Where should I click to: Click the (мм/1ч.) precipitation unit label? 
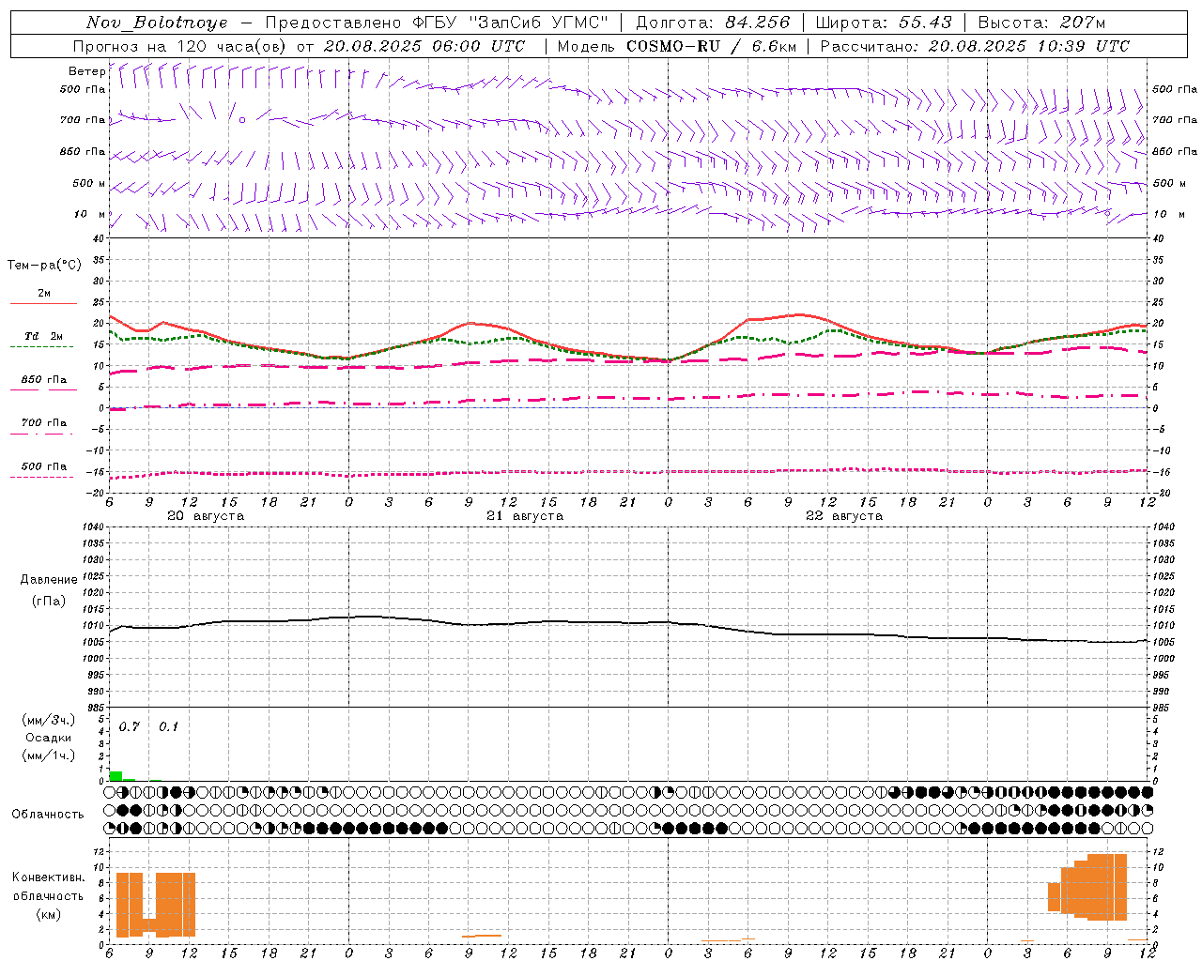(x=49, y=755)
